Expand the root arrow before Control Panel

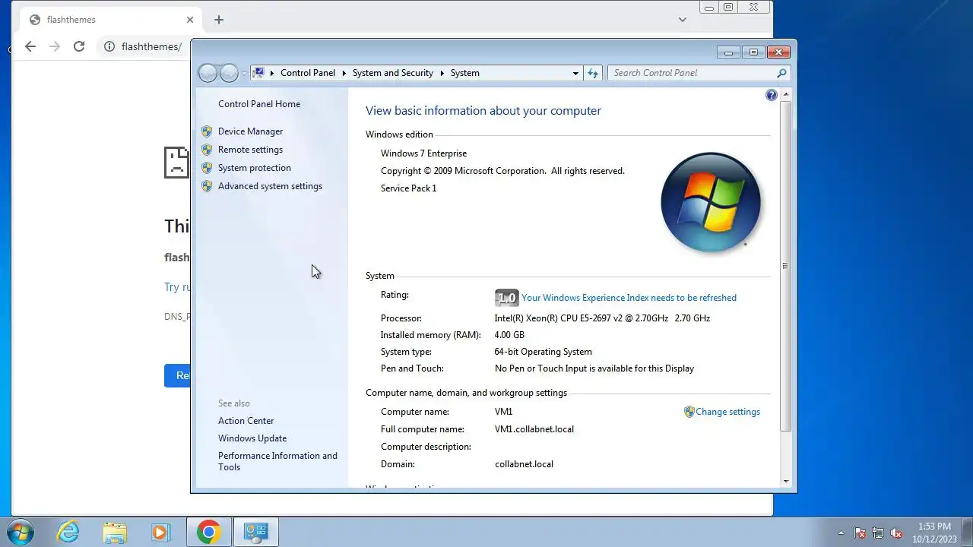coord(272,73)
